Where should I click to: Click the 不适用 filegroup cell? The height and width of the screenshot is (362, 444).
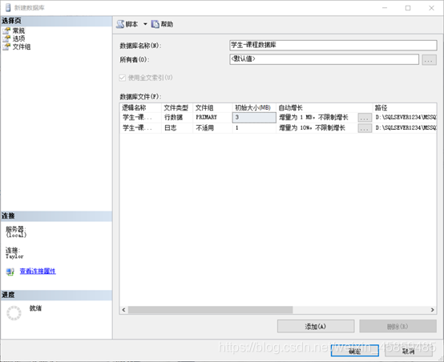212,128
